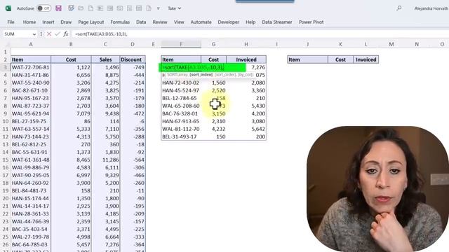Open the Draw tab
The height and width of the screenshot is (252, 449).
[66, 22]
